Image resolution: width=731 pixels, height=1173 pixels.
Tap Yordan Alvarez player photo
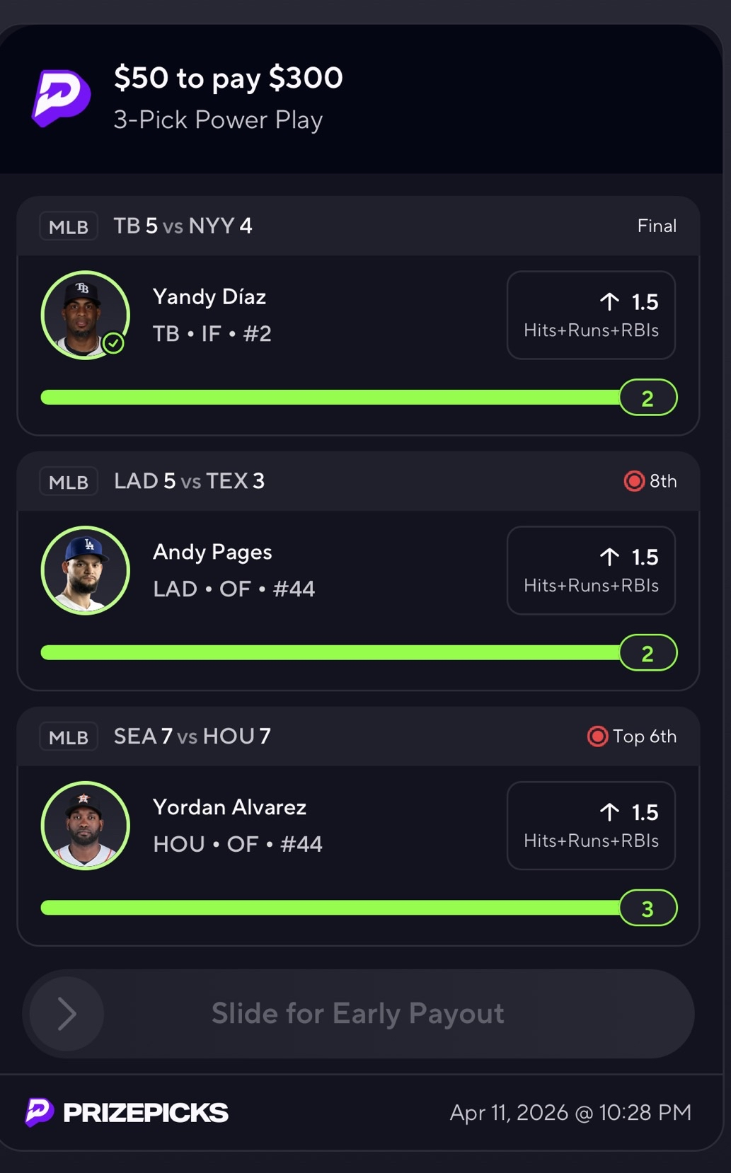click(x=85, y=826)
